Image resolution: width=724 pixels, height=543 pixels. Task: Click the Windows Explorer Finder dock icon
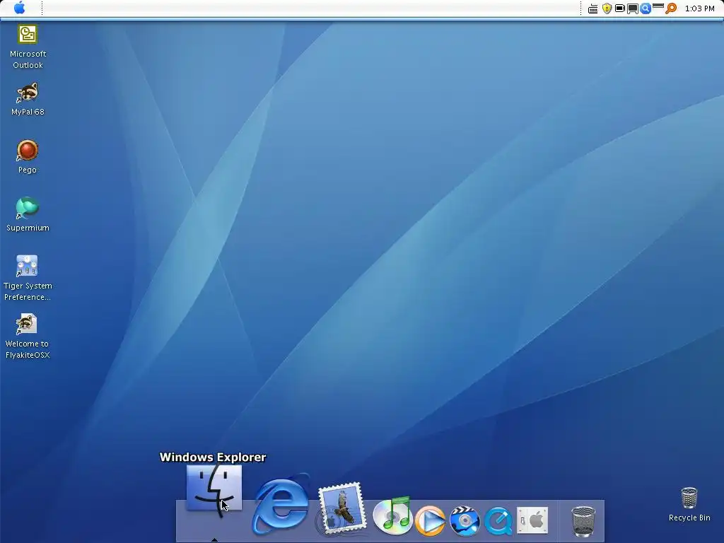pyautogui.click(x=214, y=489)
